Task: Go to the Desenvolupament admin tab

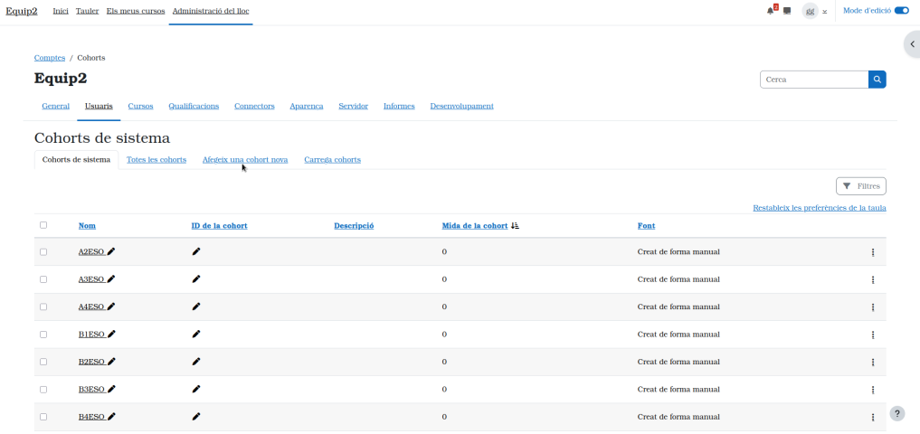Action: click(x=461, y=106)
